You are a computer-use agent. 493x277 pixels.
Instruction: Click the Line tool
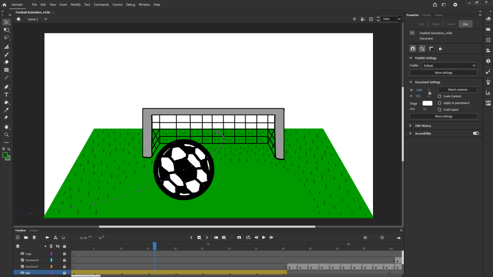(x=7, y=78)
